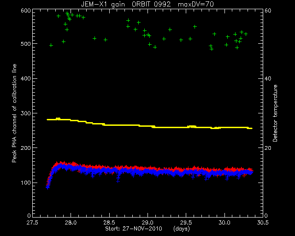Click the blue markers at the curve start near 27.7

coord(47,187)
